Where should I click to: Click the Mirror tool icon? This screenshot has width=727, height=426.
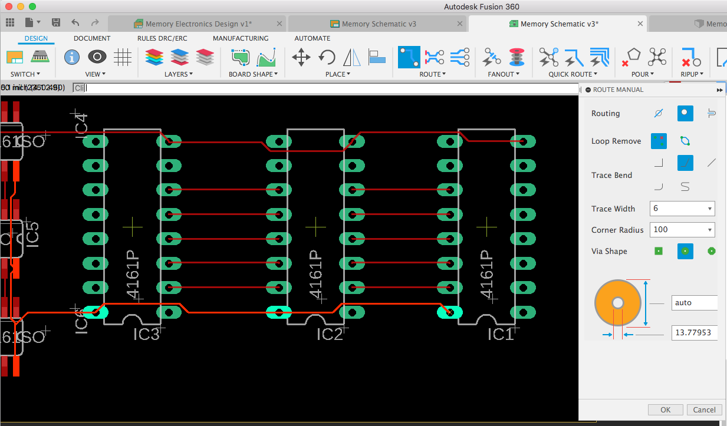[352, 58]
